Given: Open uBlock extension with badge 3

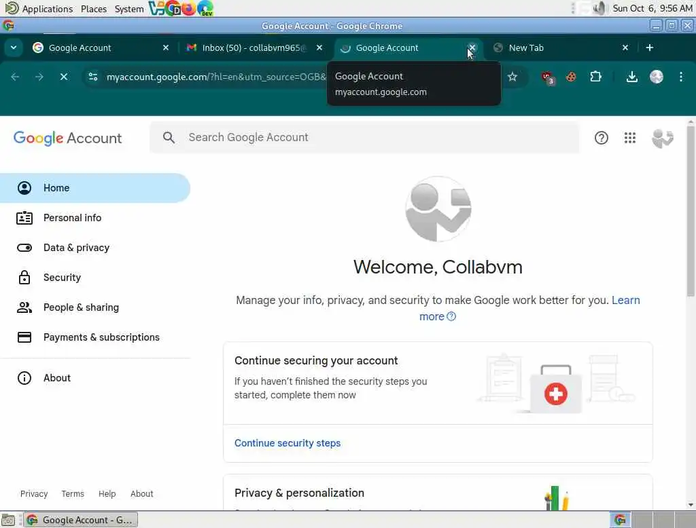Looking at the screenshot, I should click(x=549, y=77).
